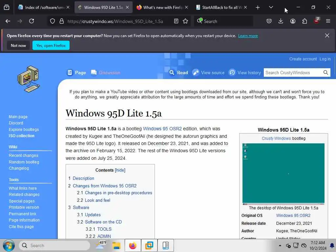Open the Downloads panel
This screenshot has width=336, height=252.
point(281,21)
